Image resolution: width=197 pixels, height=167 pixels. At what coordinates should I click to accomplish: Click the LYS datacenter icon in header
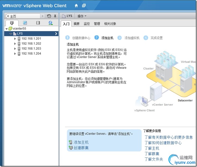[64, 16]
